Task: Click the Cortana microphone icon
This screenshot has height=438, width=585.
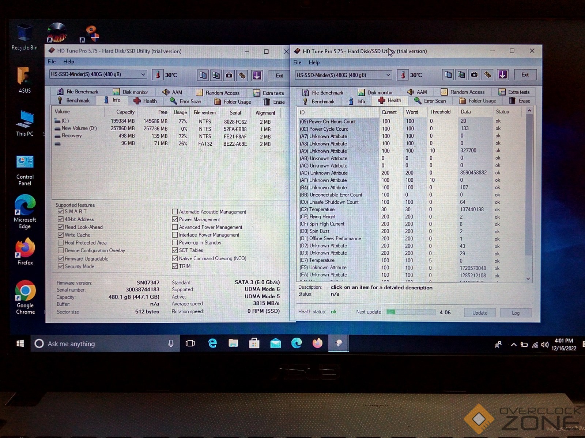Action: [x=171, y=343]
